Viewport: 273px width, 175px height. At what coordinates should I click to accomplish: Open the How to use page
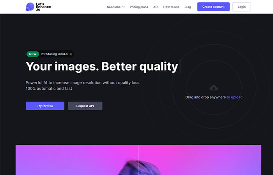[x=171, y=7]
